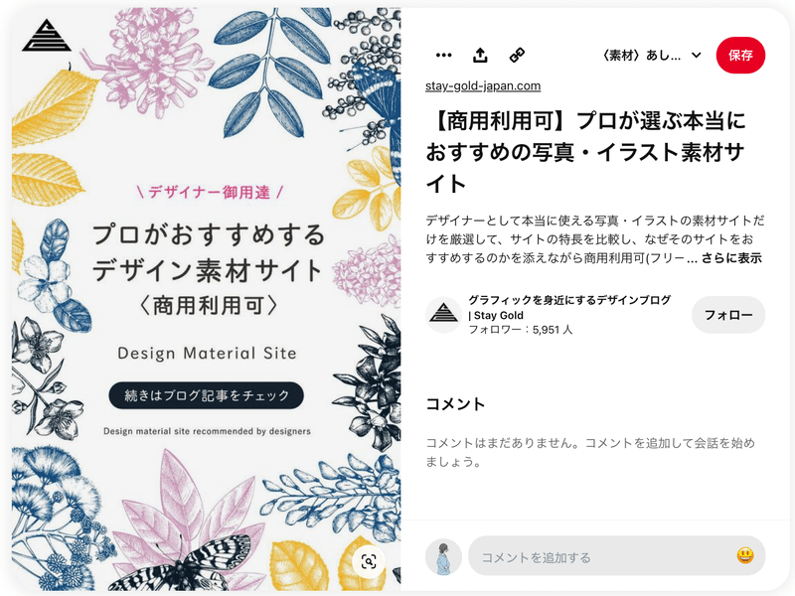The height and width of the screenshot is (596, 795).
Task: Click the コメント section heading
Action: 455,404
